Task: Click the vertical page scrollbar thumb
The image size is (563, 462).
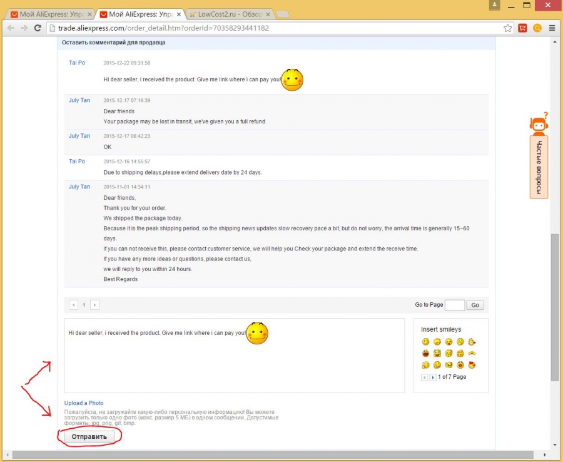Action: coord(554,307)
